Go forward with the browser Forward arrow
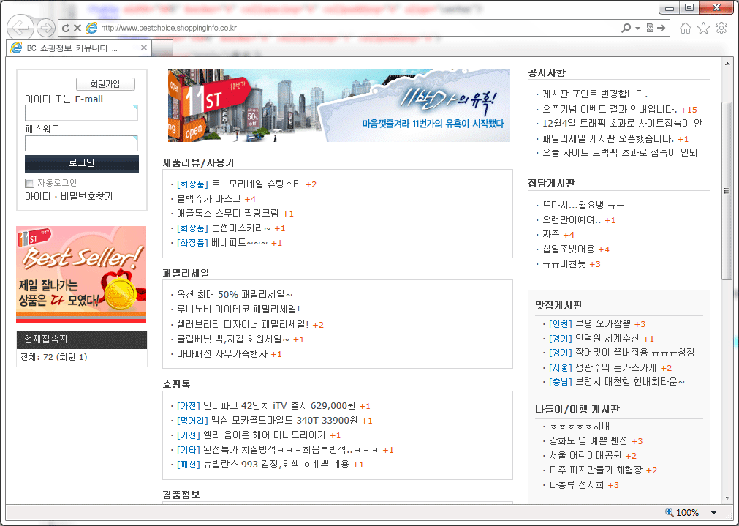 pyautogui.click(x=46, y=28)
